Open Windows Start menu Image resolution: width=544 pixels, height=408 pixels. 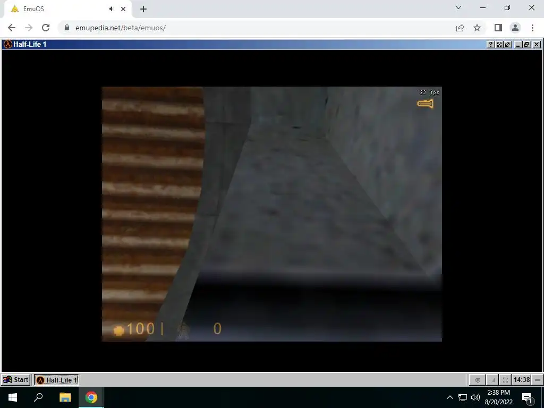[13, 397]
